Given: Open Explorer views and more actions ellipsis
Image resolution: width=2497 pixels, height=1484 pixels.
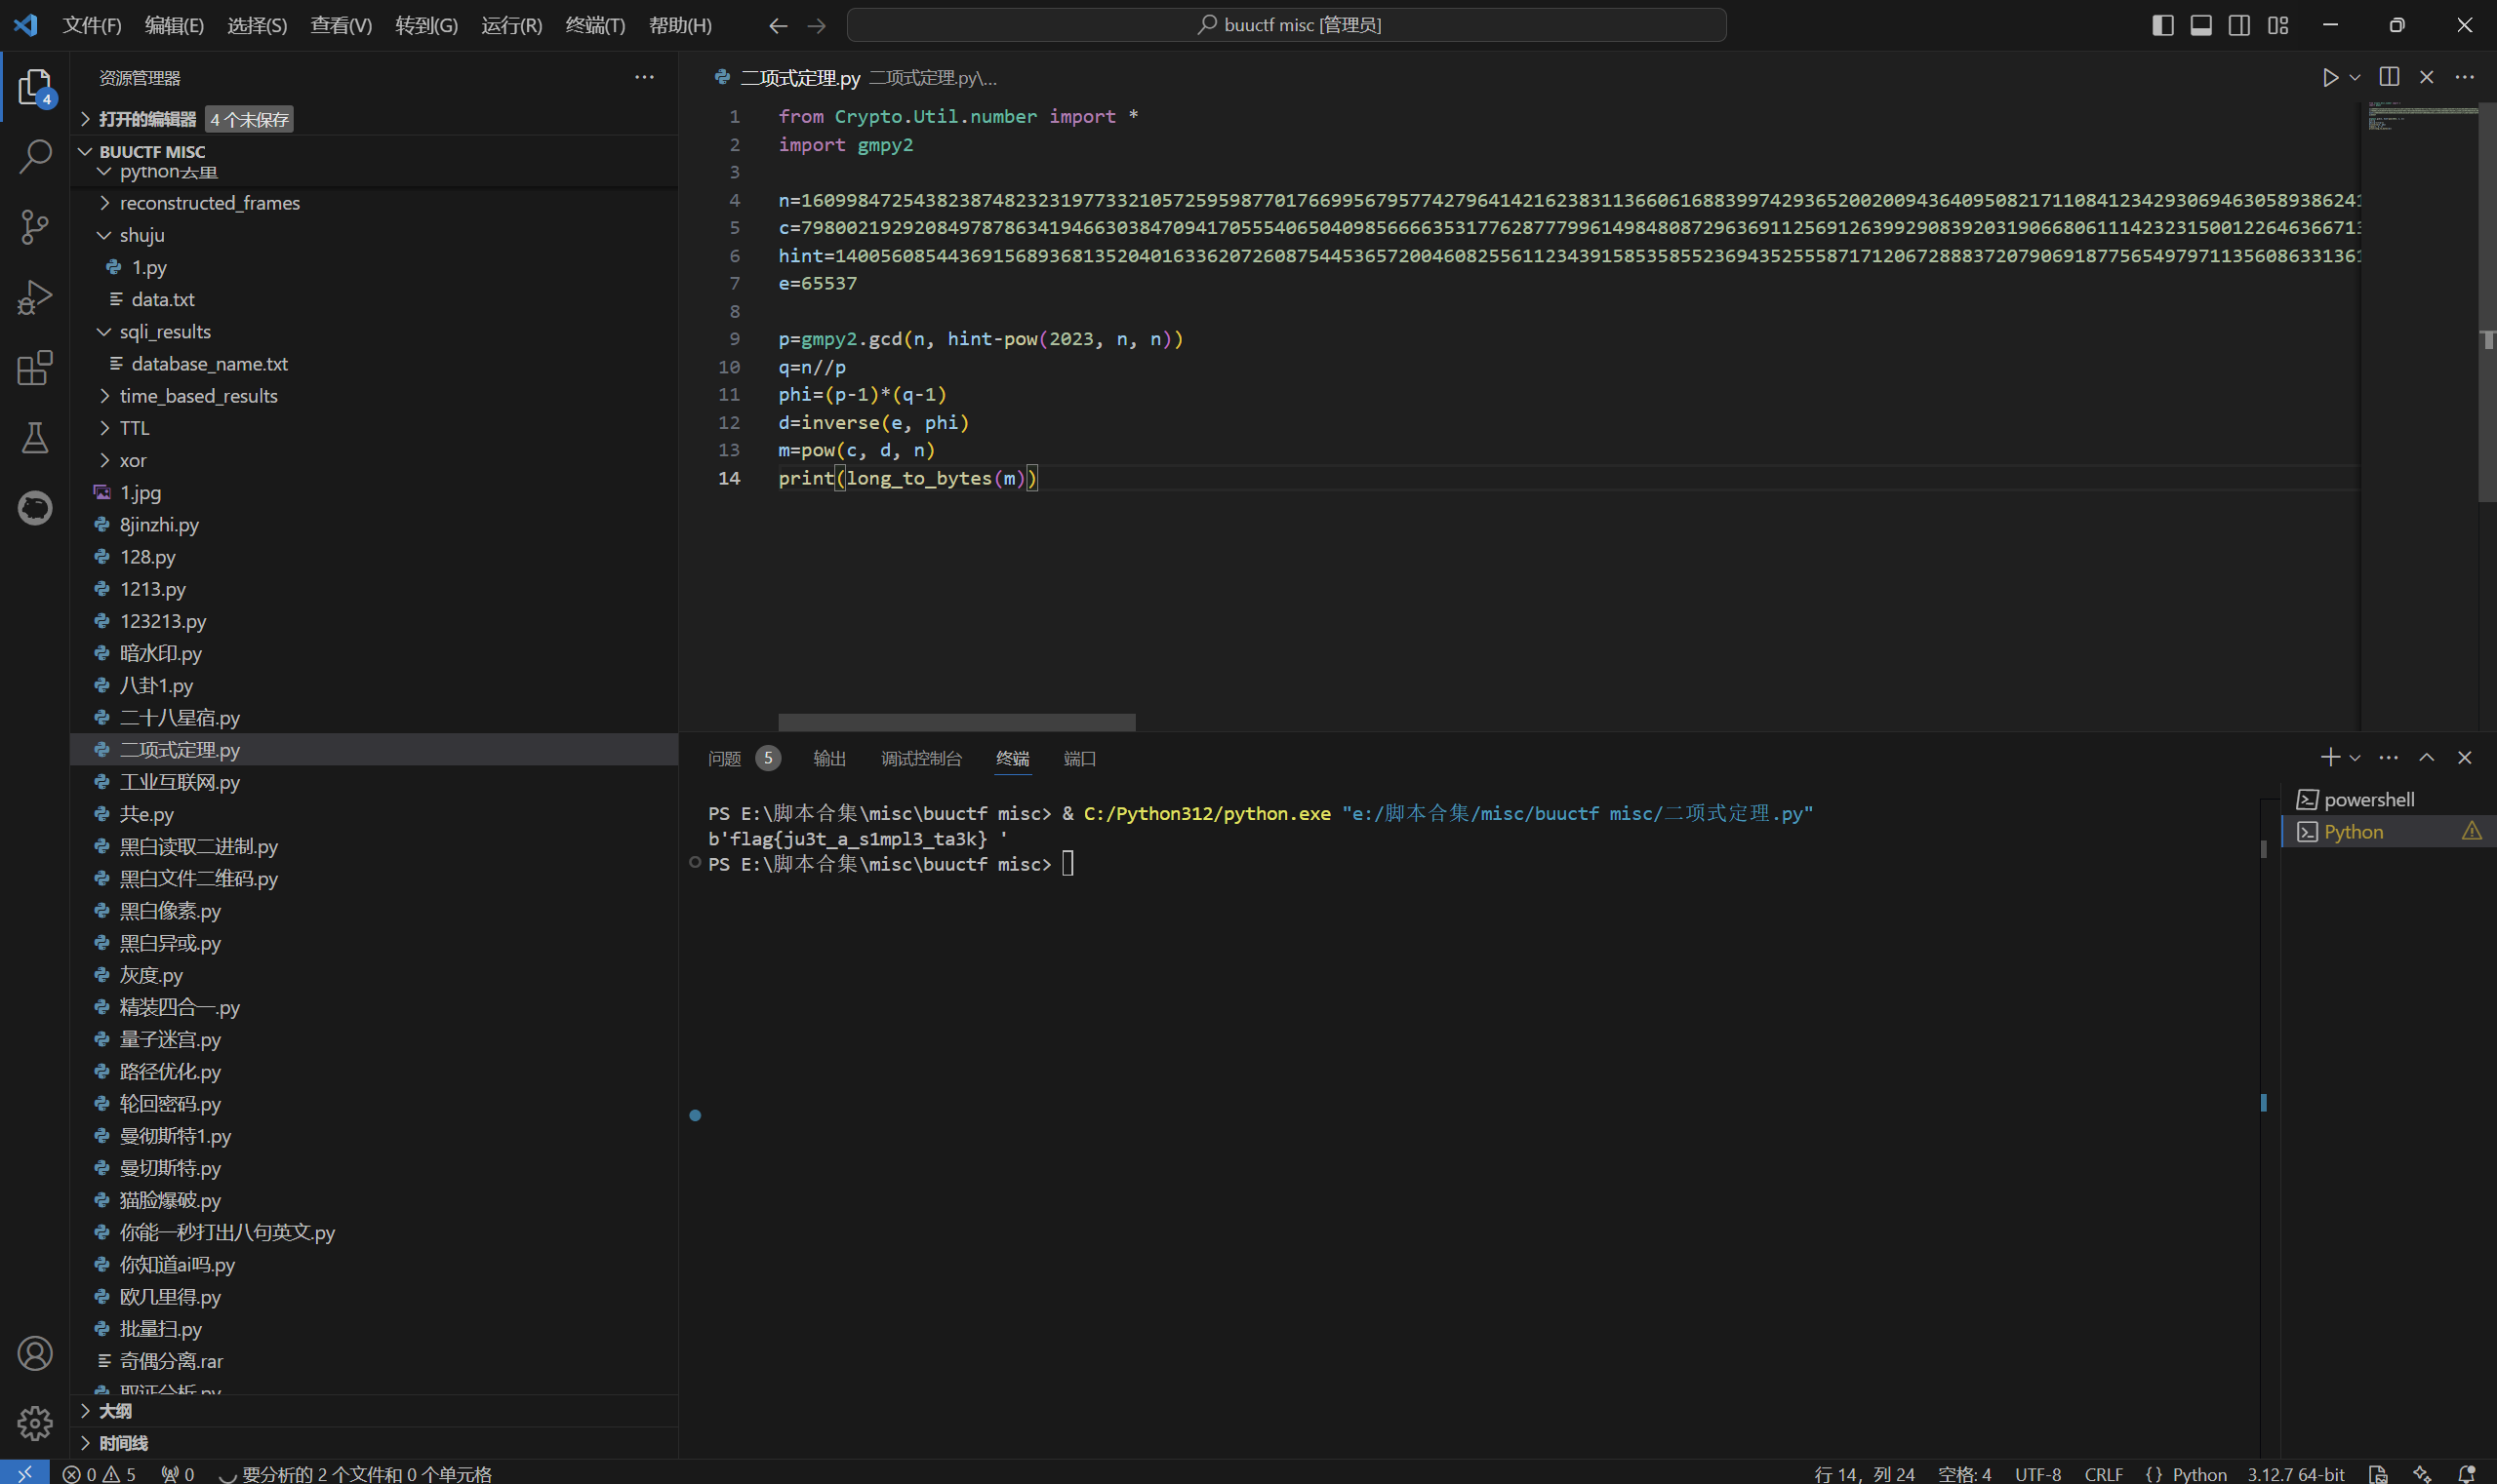Looking at the screenshot, I should (x=645, y=77).
